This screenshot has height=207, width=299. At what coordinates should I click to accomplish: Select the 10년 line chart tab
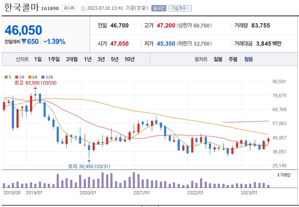coord(129,59)
